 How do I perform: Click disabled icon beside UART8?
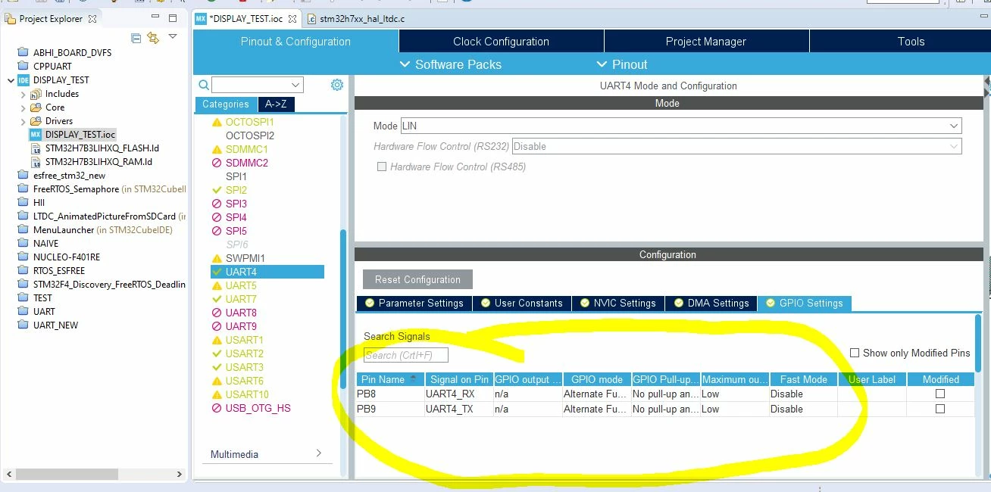[217, 313]
